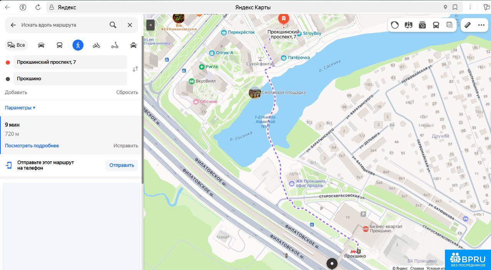Switch route mode to bicycle
Viewport: 491px width, 270px height.
(x=96, y=45)
